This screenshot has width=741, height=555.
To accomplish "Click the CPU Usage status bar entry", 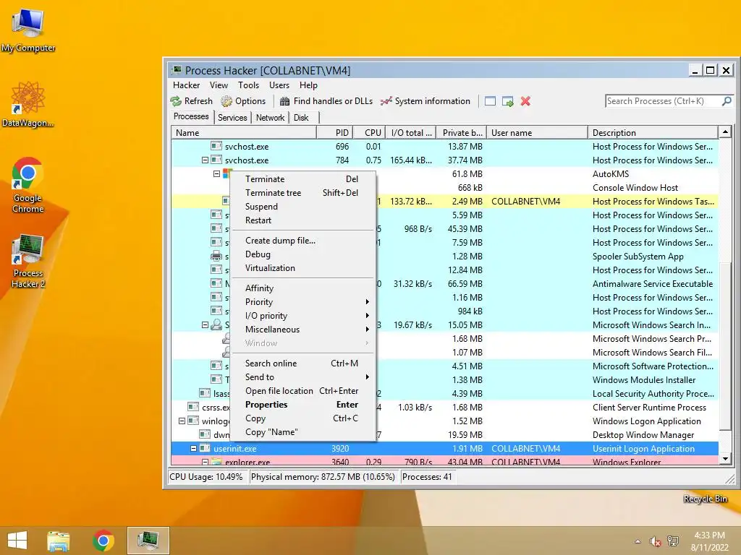I will pos(206,477).
